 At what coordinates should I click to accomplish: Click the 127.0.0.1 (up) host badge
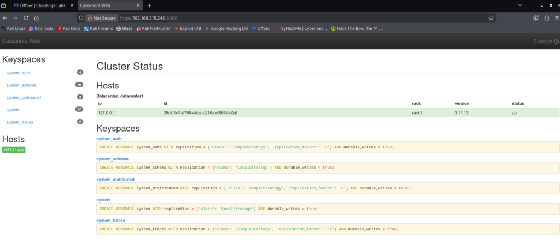click(x=13, y=150)
